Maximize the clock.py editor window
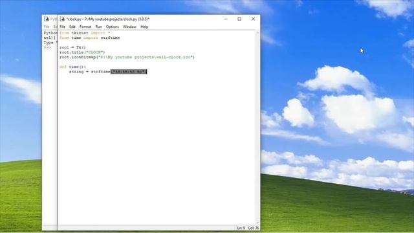This screenshot has width=414, height=233. pyautogui.click(x=239, y=19)
